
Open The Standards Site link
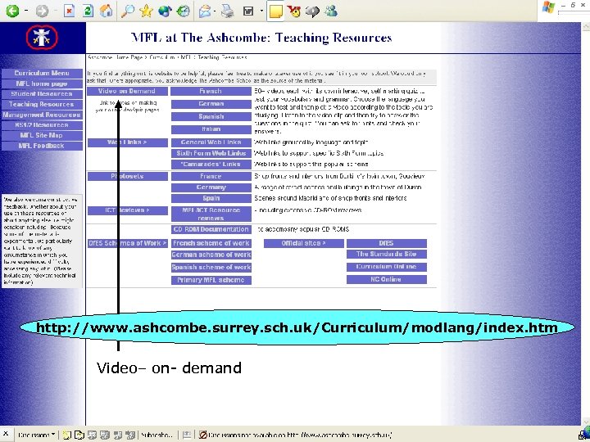(387, 254)
